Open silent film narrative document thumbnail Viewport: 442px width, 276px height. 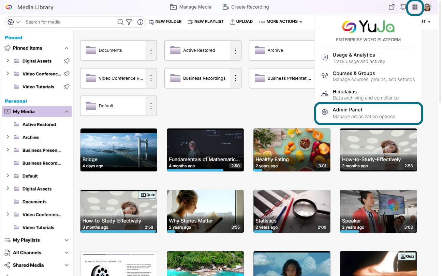click(119, 264)
